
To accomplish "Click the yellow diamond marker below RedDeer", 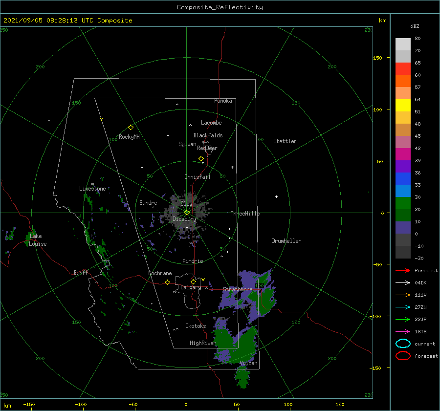I will point(201,159).
